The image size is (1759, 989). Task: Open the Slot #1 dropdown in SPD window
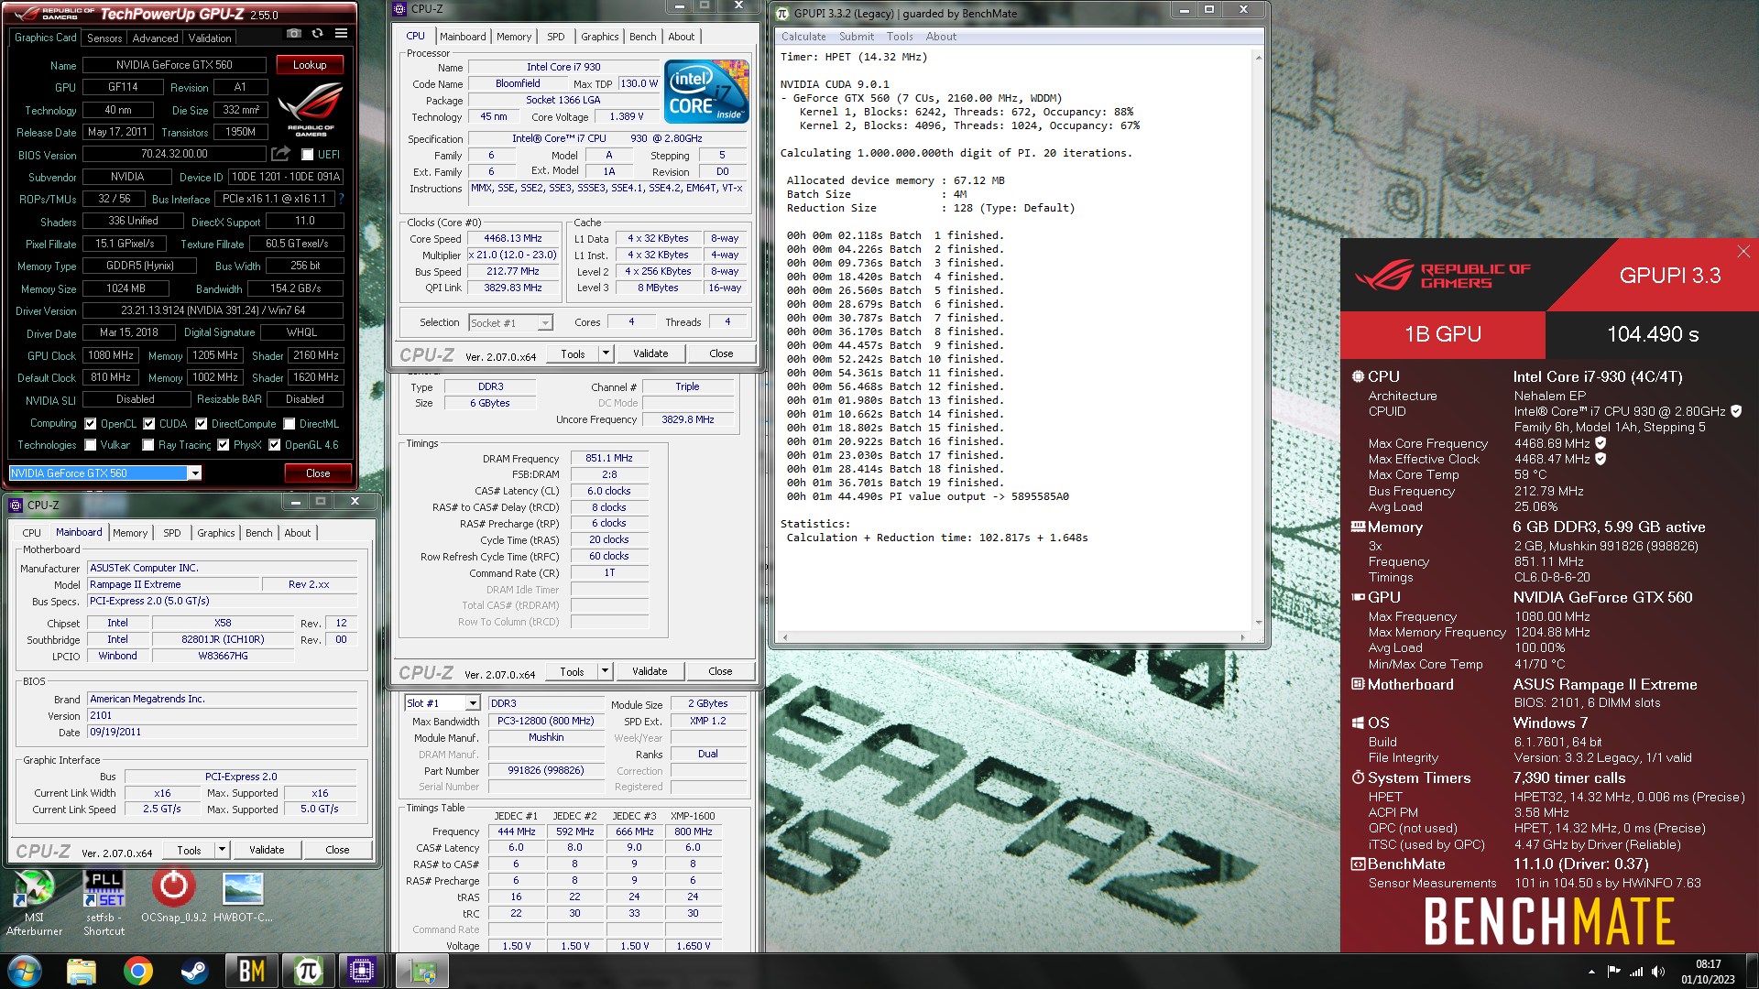click(473, 703)
